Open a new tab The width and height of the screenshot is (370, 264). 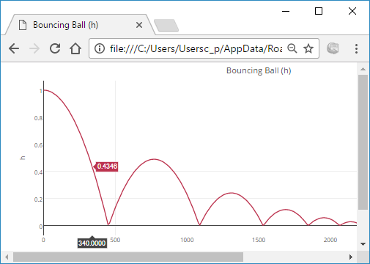[x=166, y=26]
